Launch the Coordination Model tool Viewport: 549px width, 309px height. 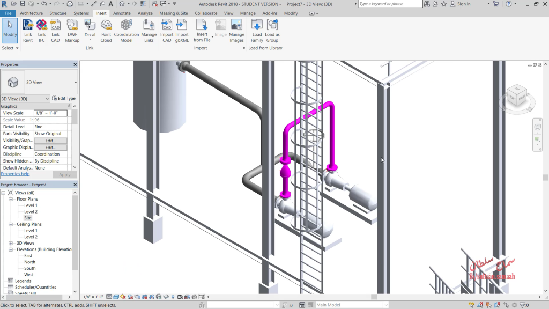[x=127, y=31]
